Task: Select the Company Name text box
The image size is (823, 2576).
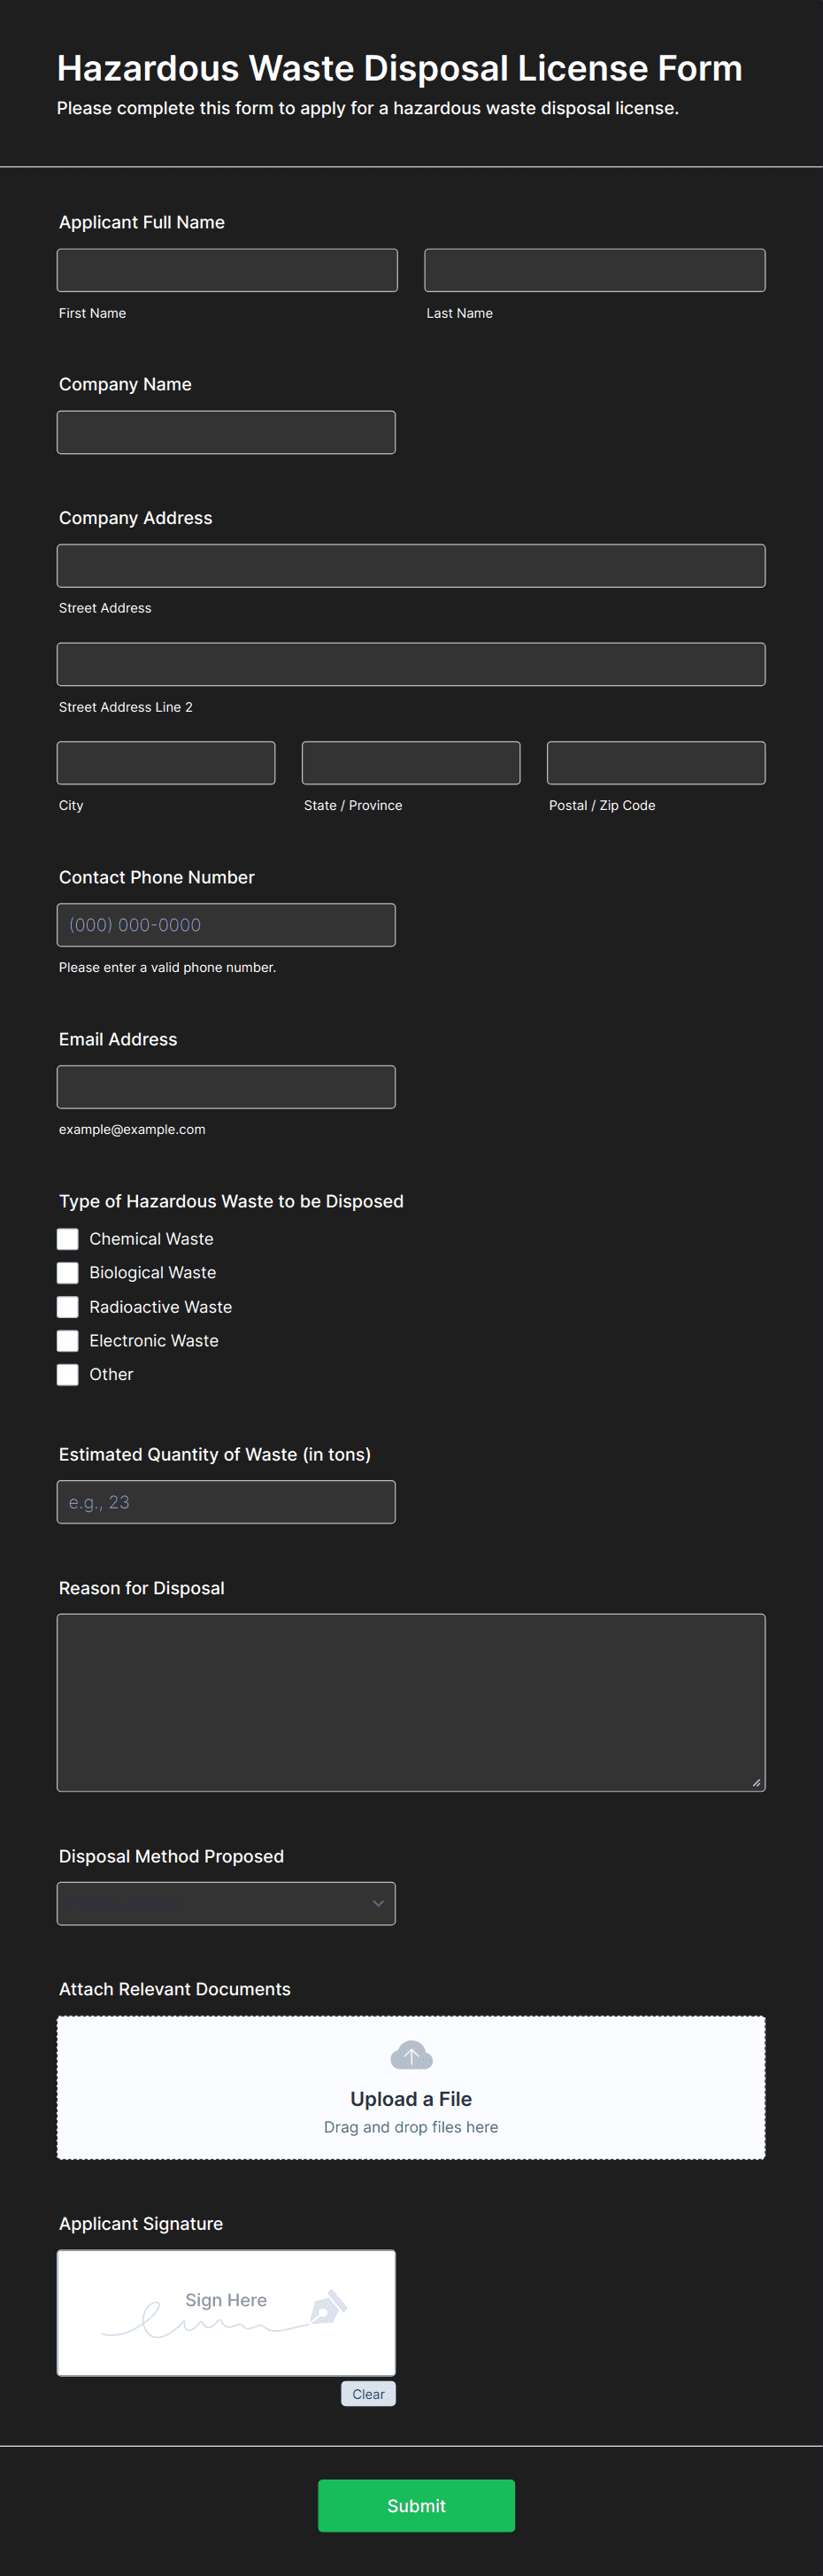Action: click(226, 432)
